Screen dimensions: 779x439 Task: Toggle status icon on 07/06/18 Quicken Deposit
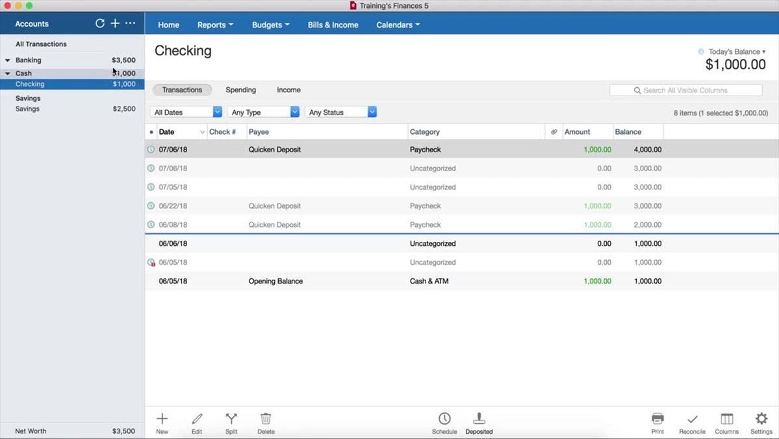point(151,150)
